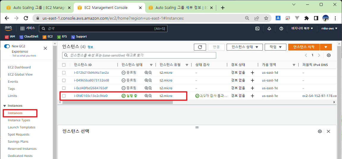The image size is (342, 159).
Task: Zoom out filter for i-0cd40fbd2684765df state
Action: click(150, 88)
